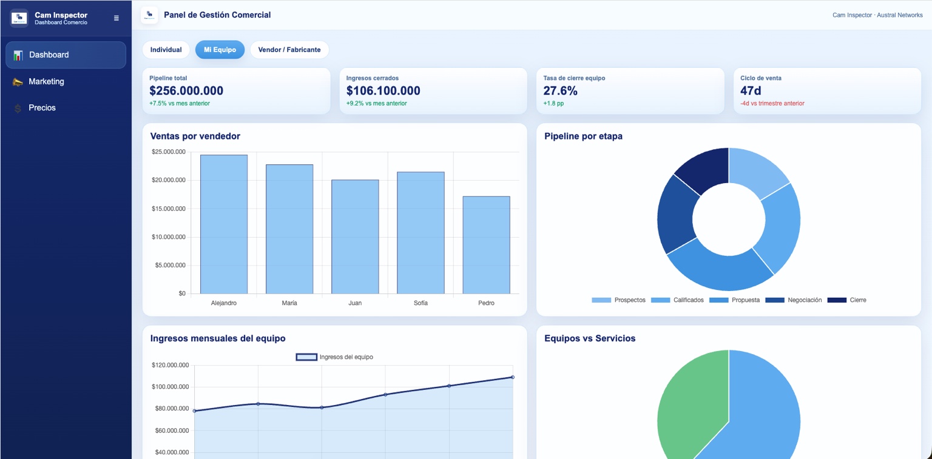Click Juan's sales bar
The height and width of the screenshot is (459, 932).
coord(355,237)
